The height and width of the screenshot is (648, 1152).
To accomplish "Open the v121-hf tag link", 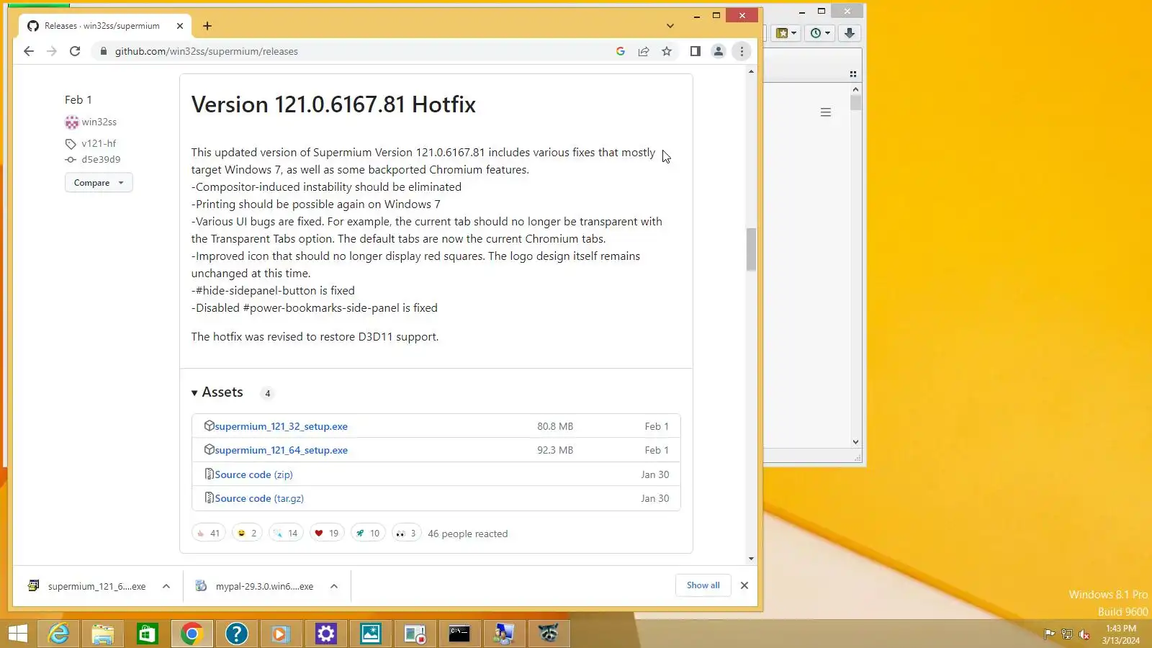I will point(99,143).
